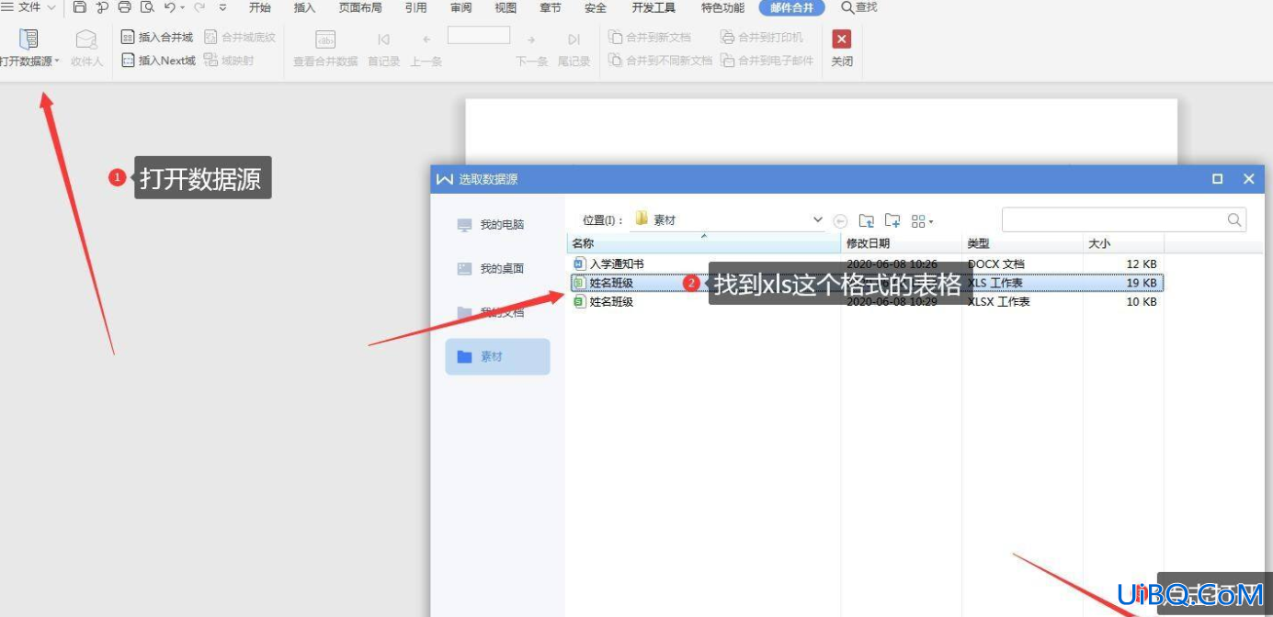Switch to the 开始 tab
The height and width of the screenshot is (617, 1273).
(x=260, y=7)
